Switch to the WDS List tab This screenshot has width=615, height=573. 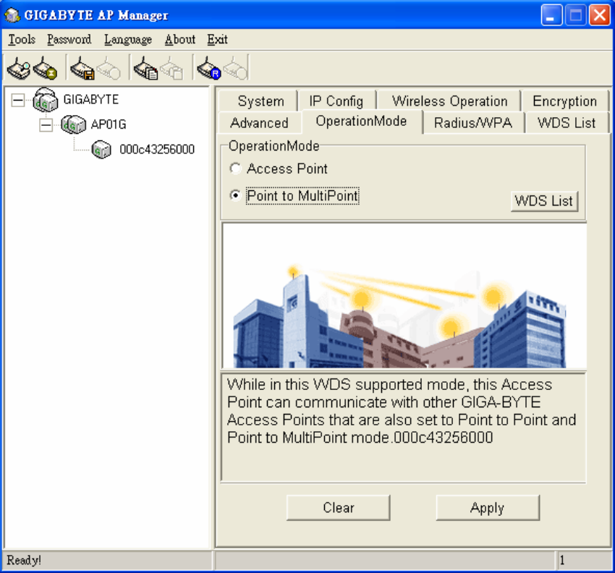(567, 123)
